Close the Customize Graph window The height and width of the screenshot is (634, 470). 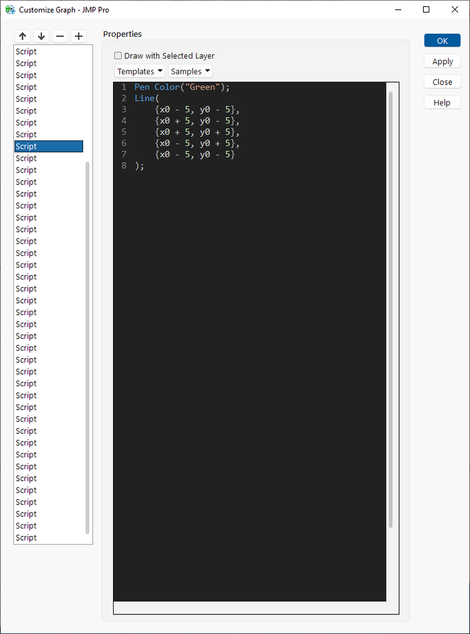click(x=455, y=10)
